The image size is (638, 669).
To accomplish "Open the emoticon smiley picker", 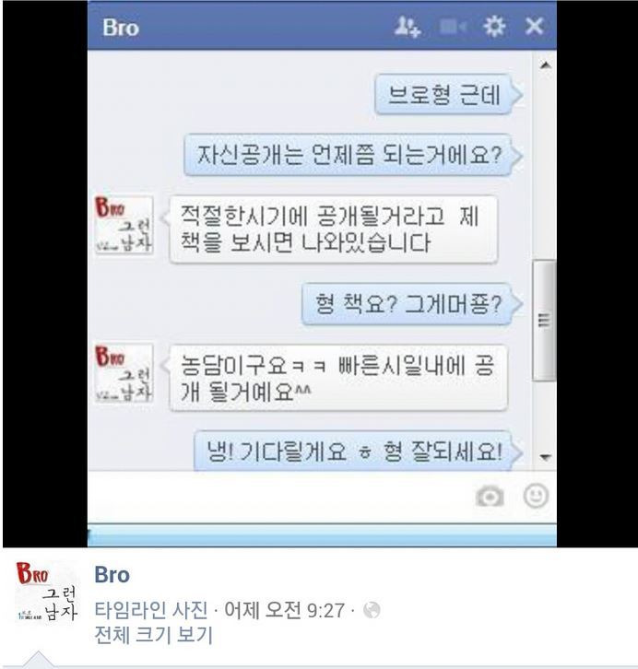I will 536,496.
